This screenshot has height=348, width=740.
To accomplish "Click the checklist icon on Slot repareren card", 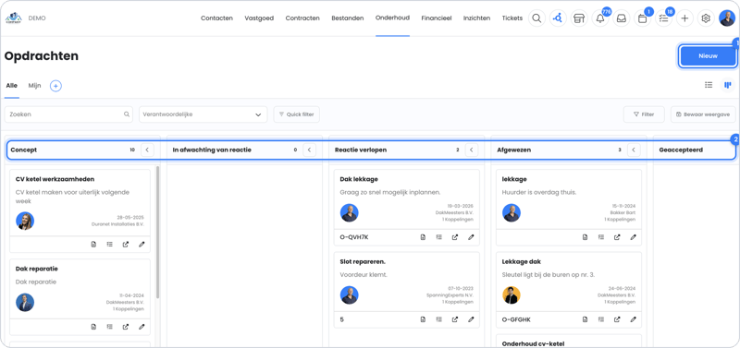I will 438,319.
